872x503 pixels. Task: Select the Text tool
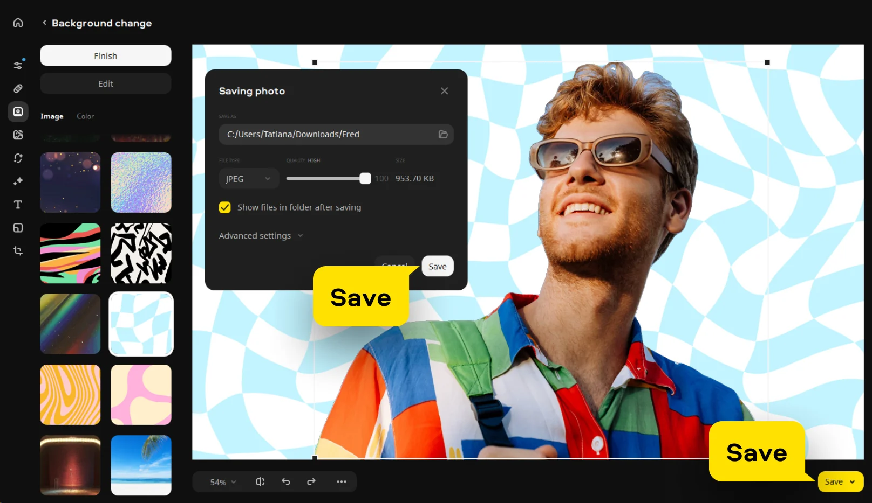pos(18,205)
